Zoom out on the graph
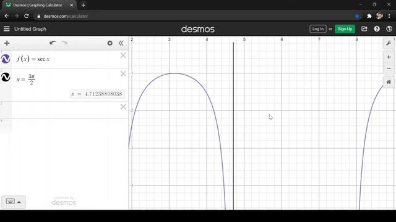 coord(389,68)
